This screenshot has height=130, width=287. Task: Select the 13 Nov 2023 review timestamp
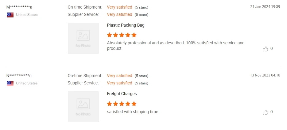pyautogui.click(x=265, y=75)
